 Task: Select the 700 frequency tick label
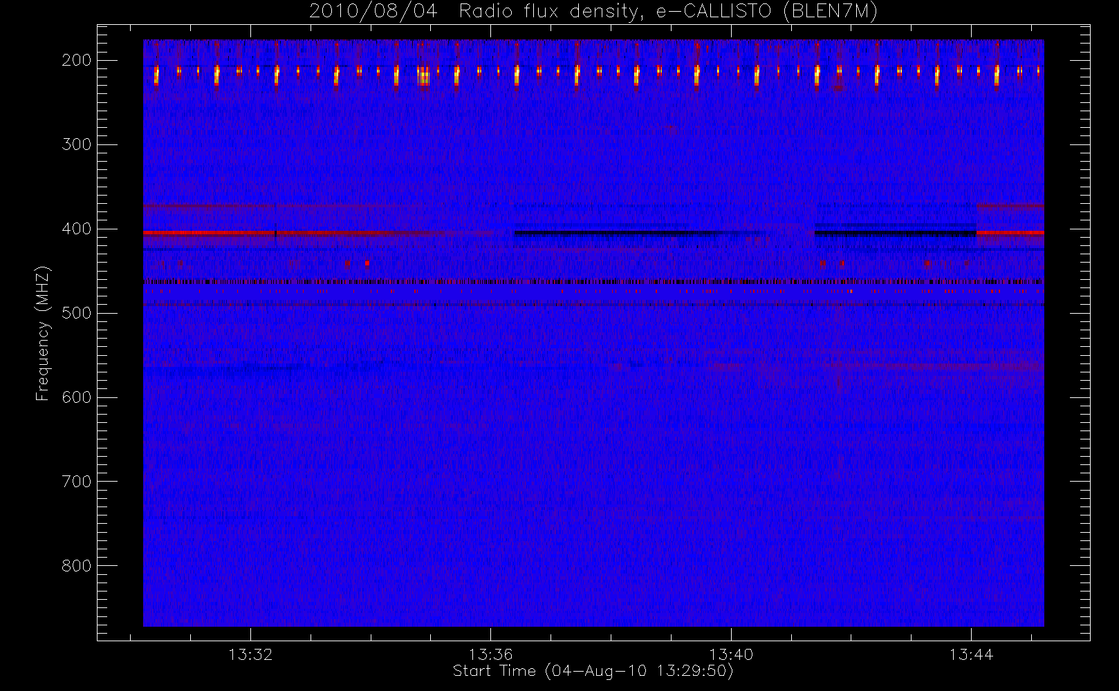point(76,482)
